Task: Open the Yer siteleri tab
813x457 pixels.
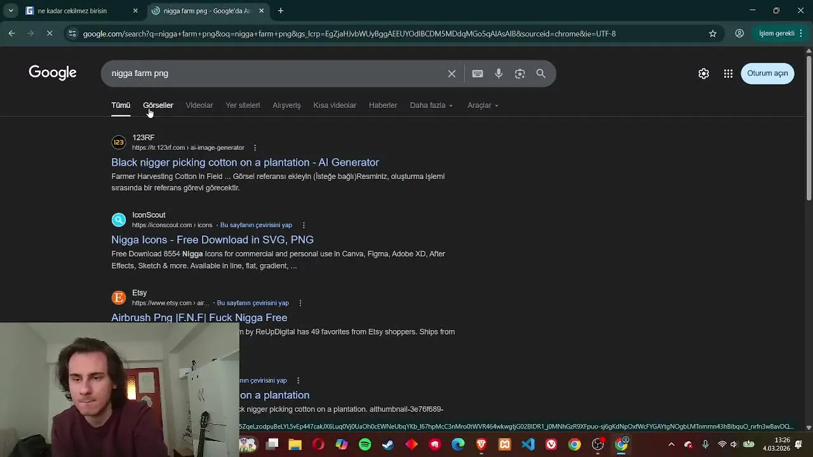Action: pos(243,105)
